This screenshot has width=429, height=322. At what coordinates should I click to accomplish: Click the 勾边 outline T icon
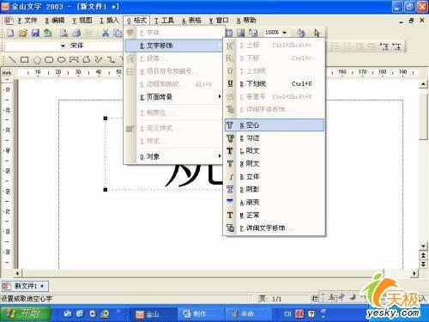(230, 138)
